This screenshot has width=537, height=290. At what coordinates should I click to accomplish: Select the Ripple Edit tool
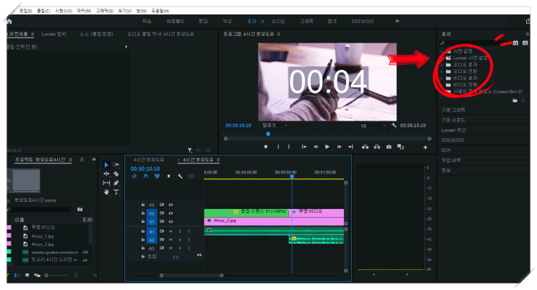106,174
